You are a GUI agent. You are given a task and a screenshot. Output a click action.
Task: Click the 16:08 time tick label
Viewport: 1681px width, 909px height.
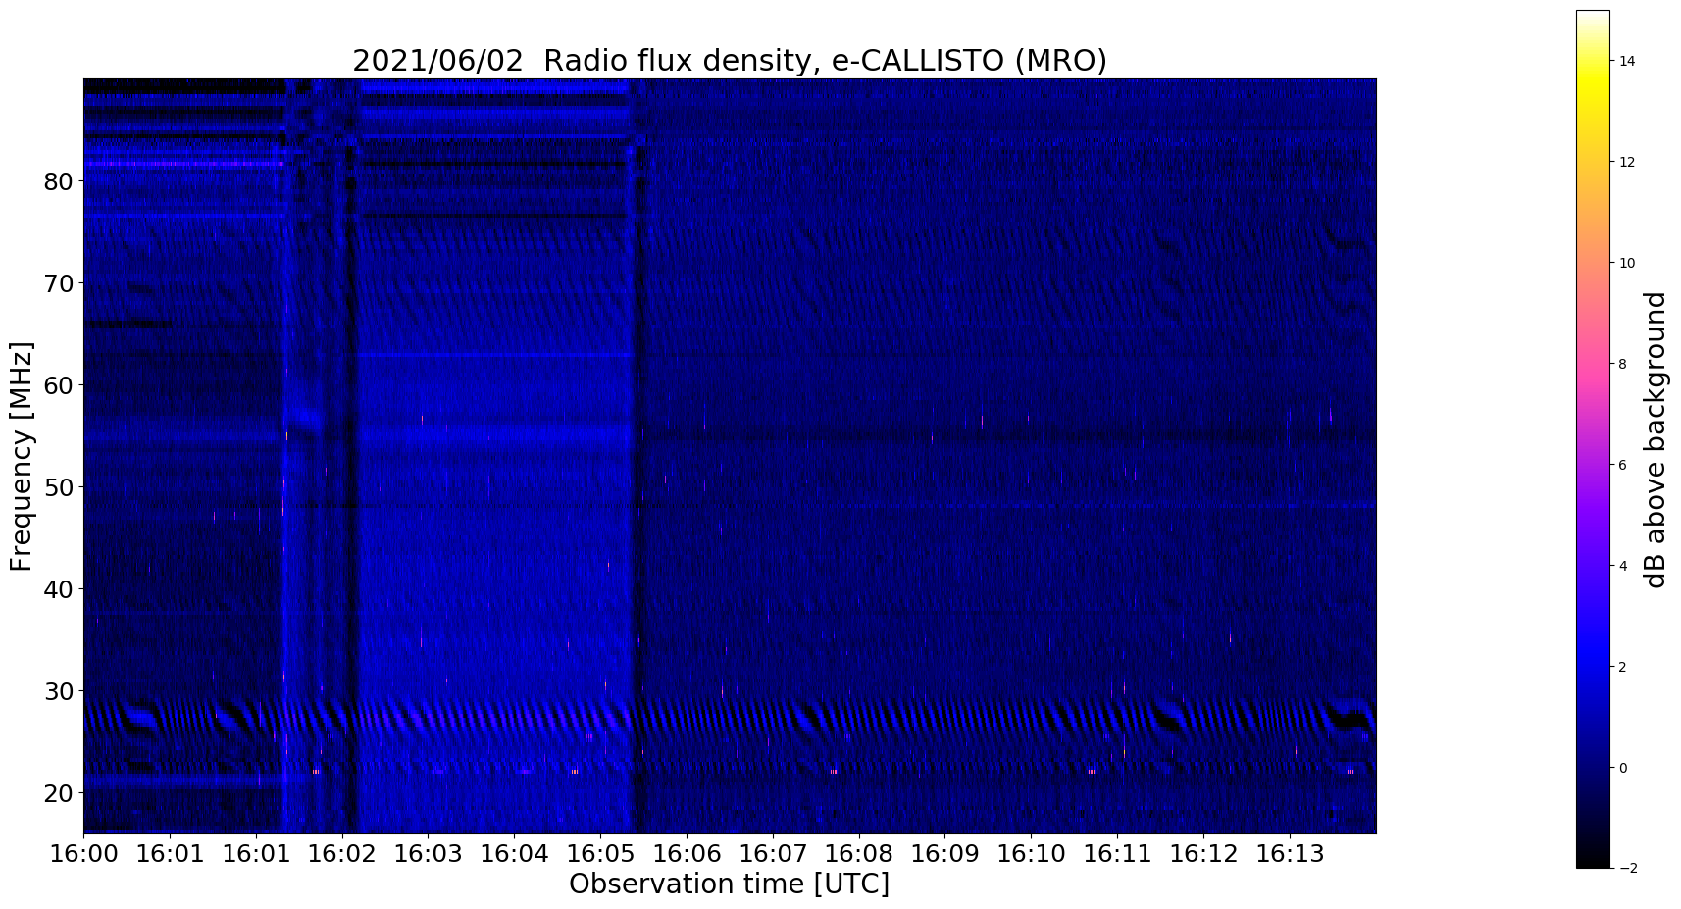point(859,853)
